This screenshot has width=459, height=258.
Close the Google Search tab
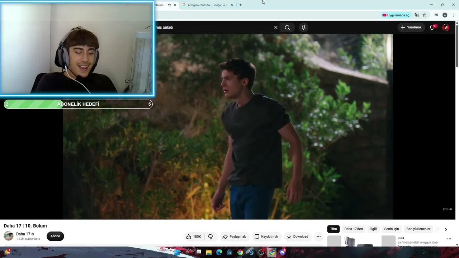(x=232, y=5)
